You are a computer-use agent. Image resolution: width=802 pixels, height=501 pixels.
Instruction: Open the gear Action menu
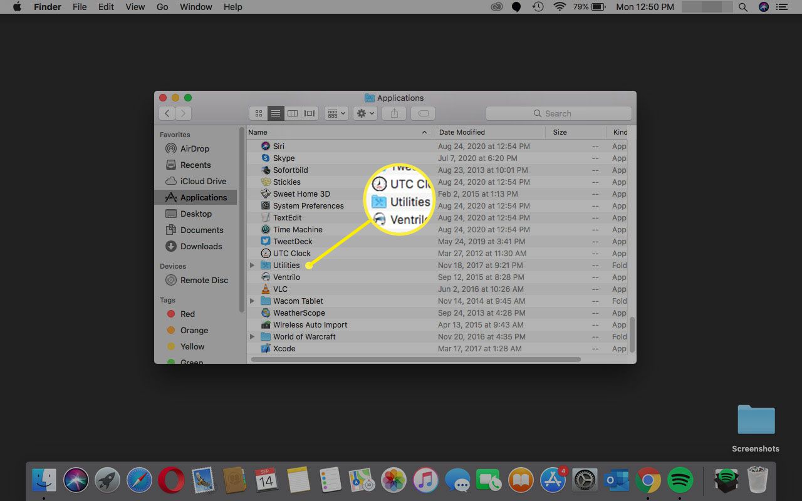(365, 113)
